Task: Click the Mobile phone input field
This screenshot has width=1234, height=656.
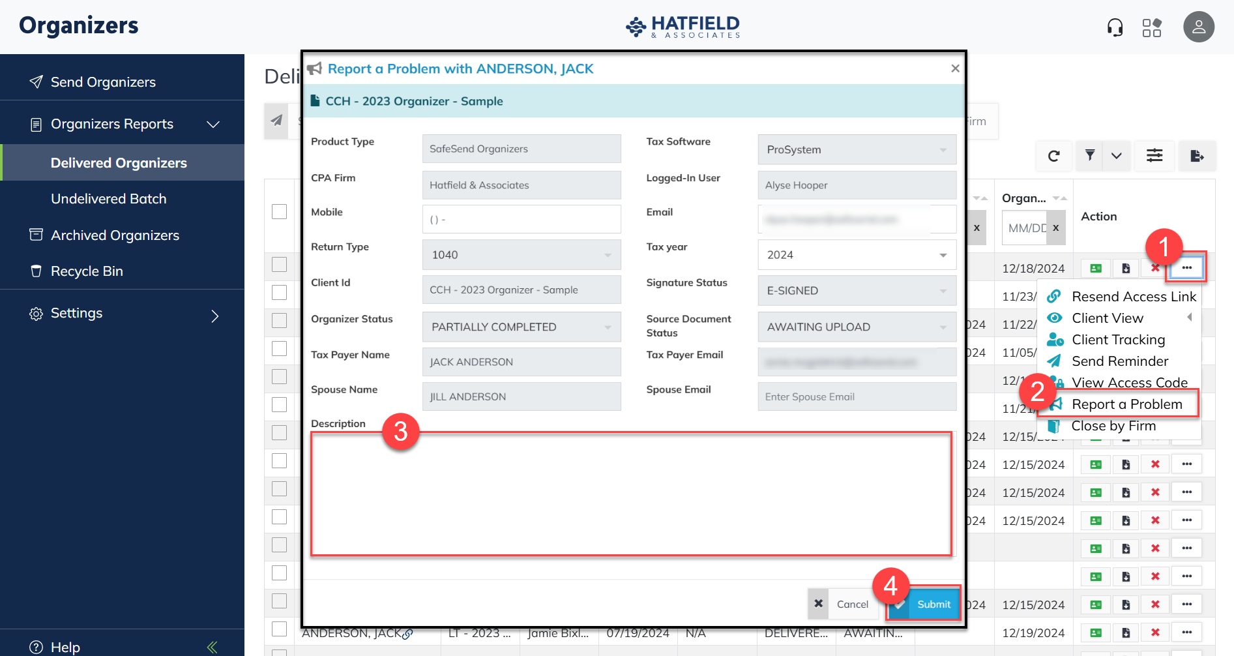Action: tap(522, 220)
